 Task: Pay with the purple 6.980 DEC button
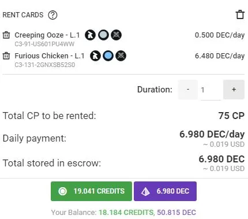[165, 191]
